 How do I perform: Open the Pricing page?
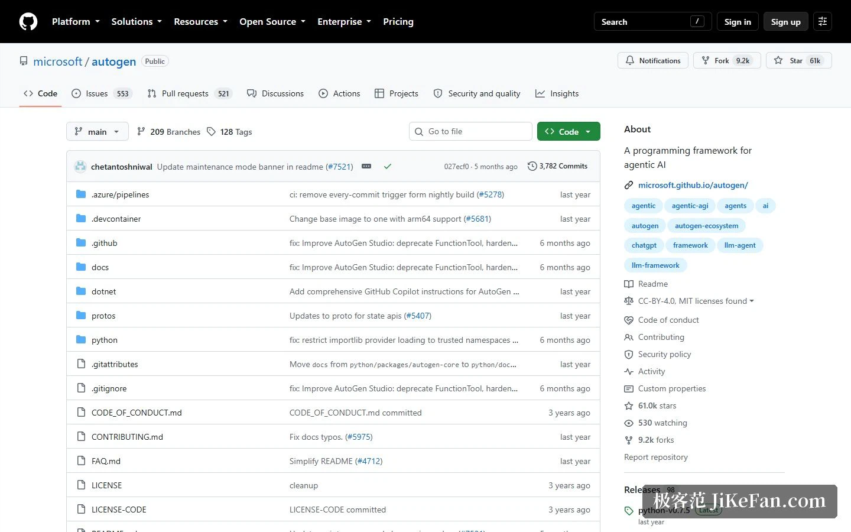(x=398, y=22)
